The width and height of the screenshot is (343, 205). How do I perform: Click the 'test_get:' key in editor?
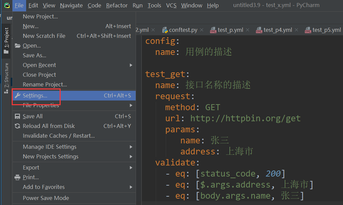pos(167,74)
